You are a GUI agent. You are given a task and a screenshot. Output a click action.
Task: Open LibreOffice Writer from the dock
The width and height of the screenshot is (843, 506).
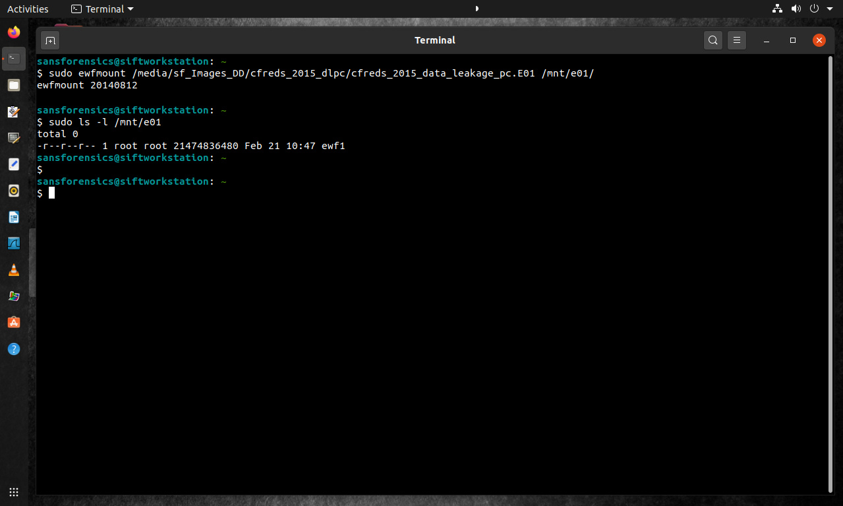click(x=14, y=217)
